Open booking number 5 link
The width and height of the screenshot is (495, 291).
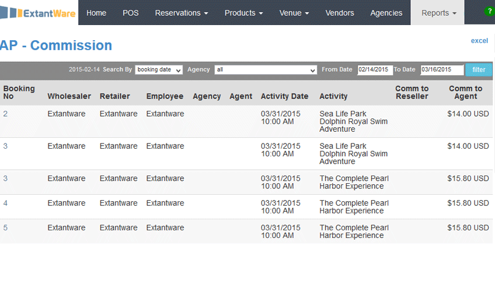click(5, 227)
